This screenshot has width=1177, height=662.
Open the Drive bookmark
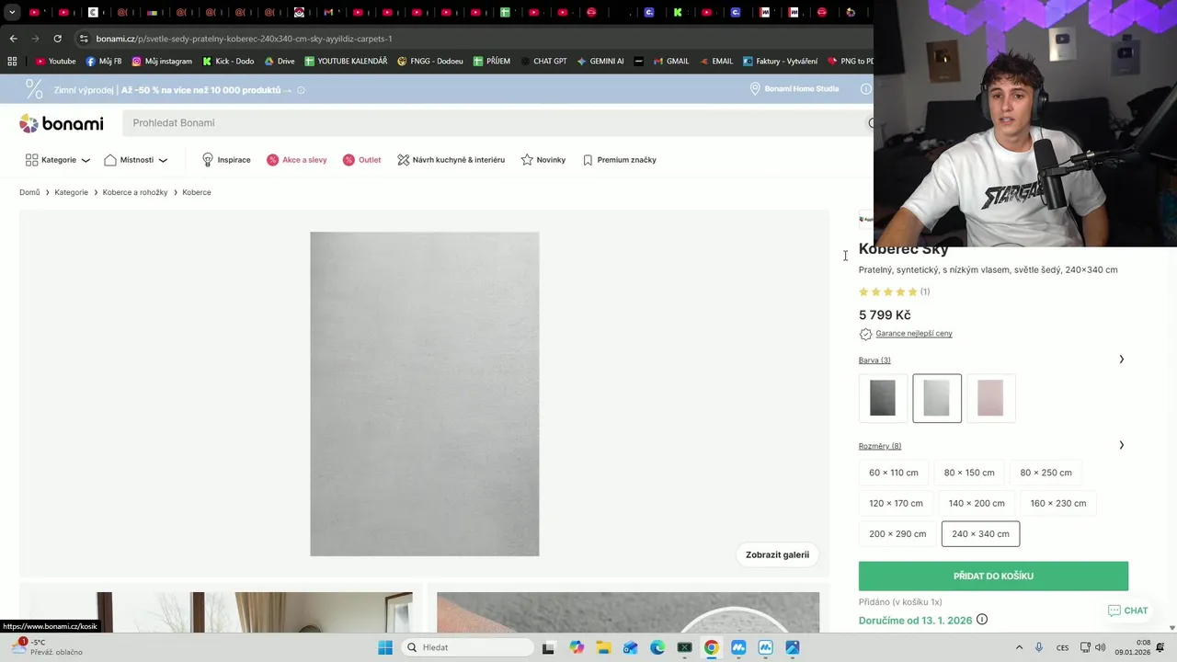280,62
